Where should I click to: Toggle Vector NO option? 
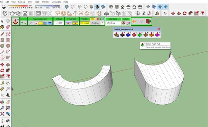tap(92, 19)
